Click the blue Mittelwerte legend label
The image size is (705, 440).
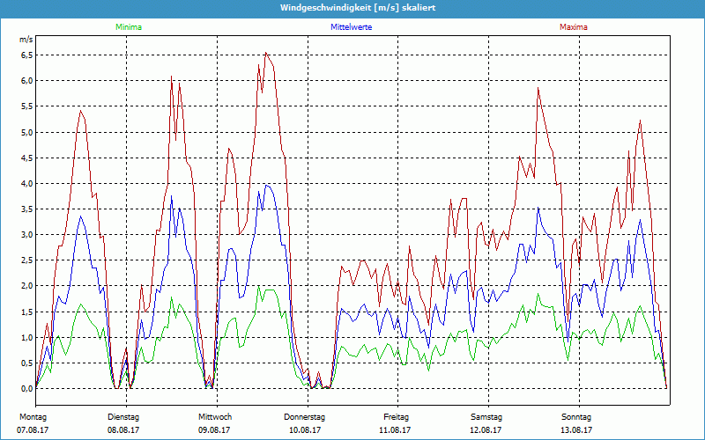pyautogui.click(x=351, y=27)
